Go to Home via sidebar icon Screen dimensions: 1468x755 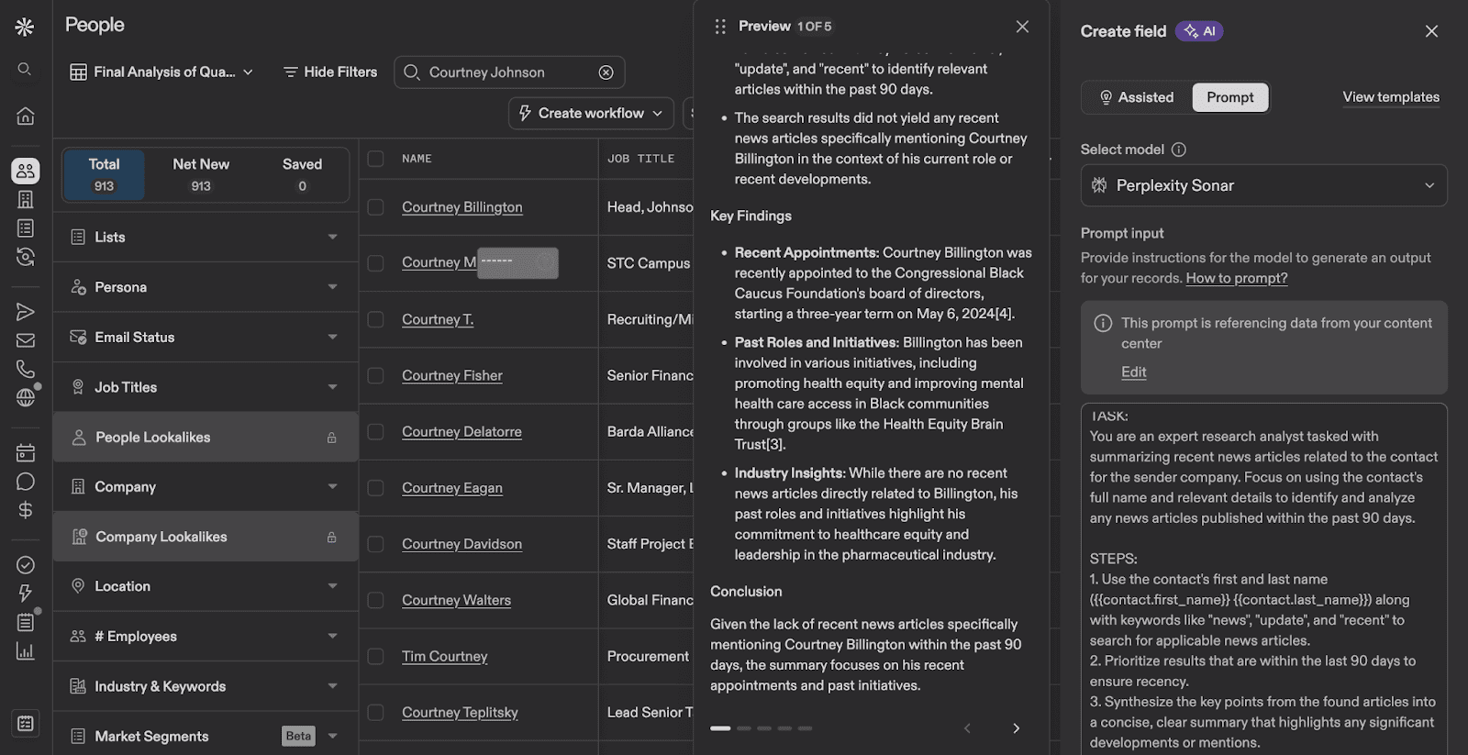click(x=26, y=116)
